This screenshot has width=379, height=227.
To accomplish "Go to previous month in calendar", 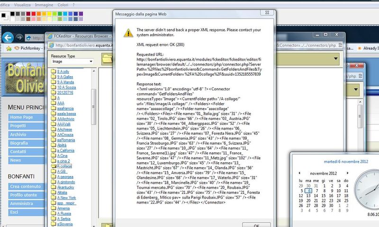I will pos(299,173).
